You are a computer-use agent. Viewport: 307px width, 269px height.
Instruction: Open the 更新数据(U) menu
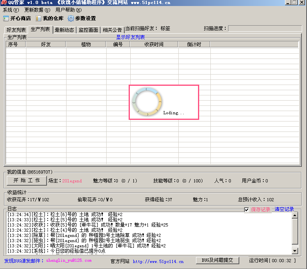pos(37,10)
